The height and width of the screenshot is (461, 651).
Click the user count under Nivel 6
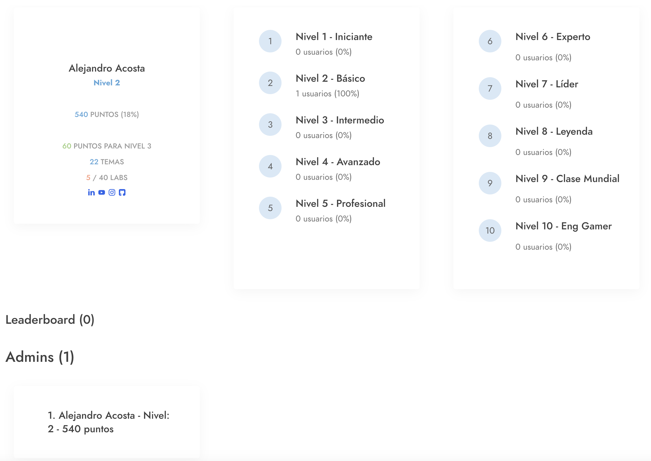pyautogui.click(x=543, y=57)
